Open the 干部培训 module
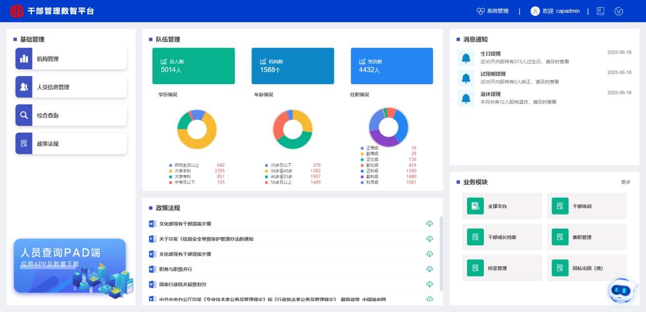Screen dimensions: 646x312 pyautogui.click(x=586, y=206)
